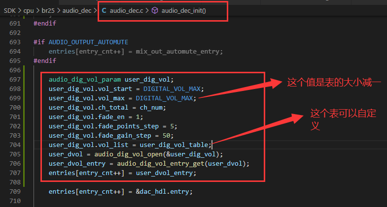
Task: Open the cpu breadcrumb folder
Action: tap(29, 11)
